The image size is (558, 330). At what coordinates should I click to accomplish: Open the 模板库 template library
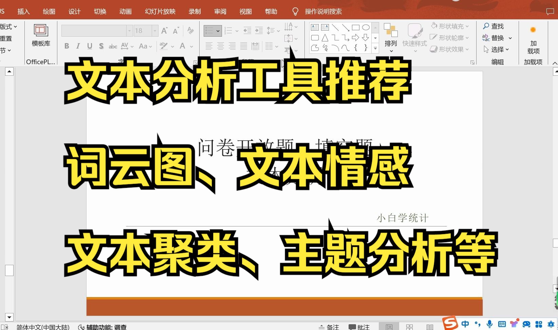coord(41,36)
